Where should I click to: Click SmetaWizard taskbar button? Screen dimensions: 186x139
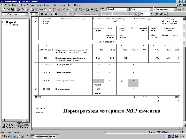point(45,136)
